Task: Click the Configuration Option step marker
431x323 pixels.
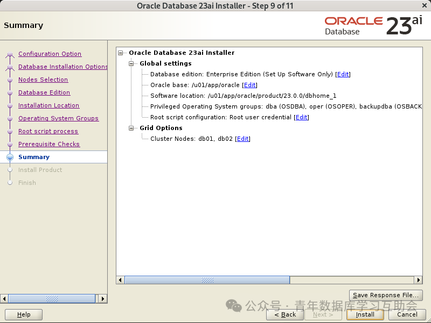Action: [x=10, y=54]
